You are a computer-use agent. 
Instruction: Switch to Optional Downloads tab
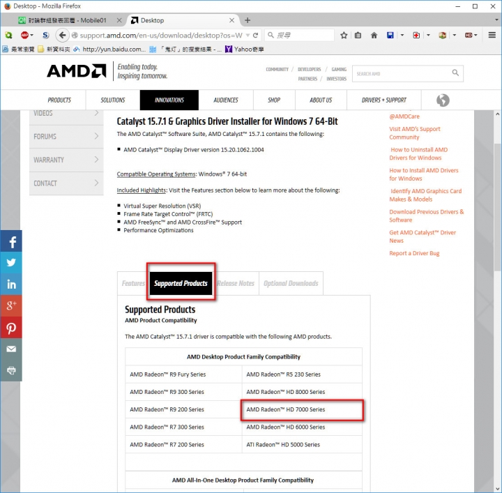point(291,283)
